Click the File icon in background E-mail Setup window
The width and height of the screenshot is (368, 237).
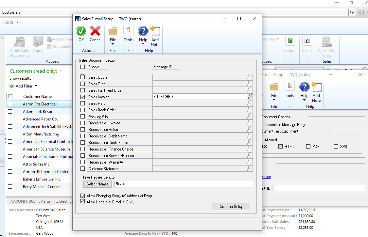tap(274, 87)
